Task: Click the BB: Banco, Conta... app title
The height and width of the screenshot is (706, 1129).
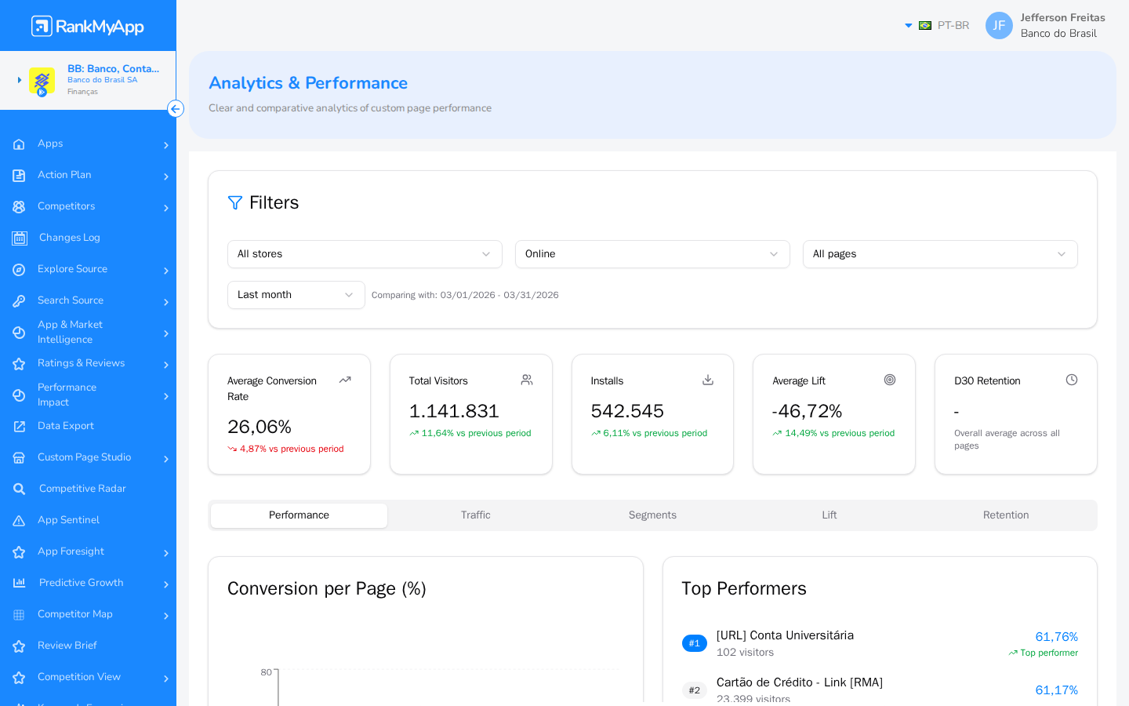Action: coord(113,69)
